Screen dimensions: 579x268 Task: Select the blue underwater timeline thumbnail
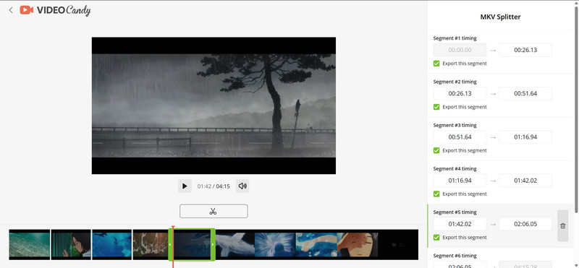112,245
